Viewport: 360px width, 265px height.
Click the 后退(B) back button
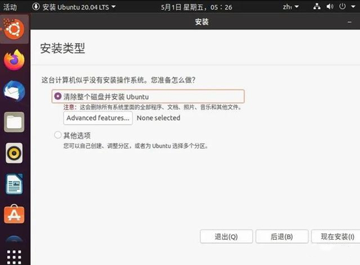(282, 237)
